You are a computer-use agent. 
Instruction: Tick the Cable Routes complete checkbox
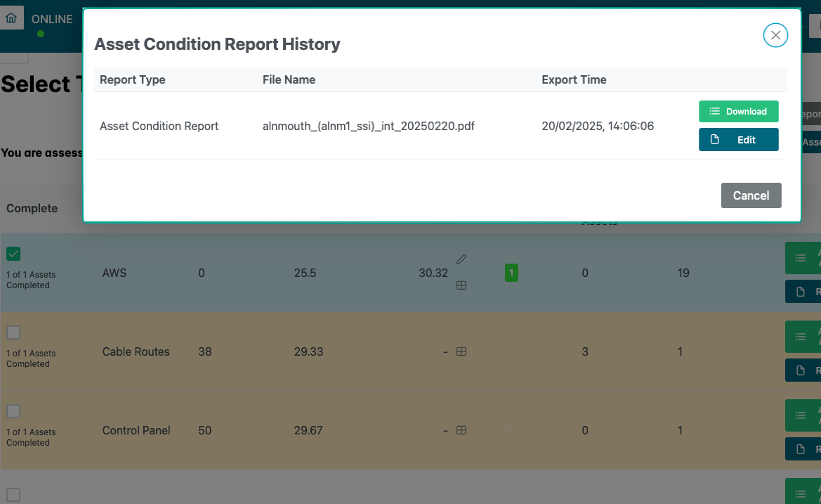[x=13, y=332]
